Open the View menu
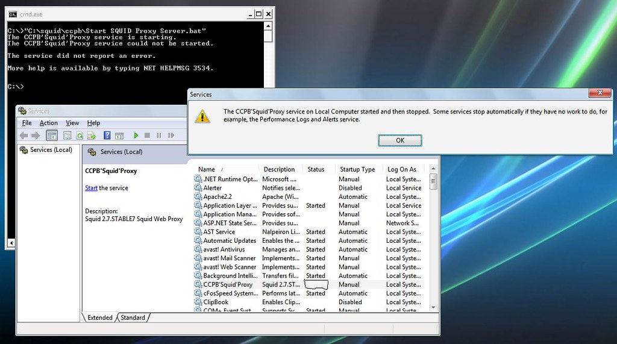This screenshot has width=617, height=344. (x=72, y=123)
